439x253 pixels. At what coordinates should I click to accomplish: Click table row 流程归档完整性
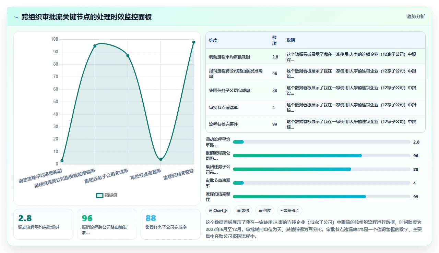coord(316,124)
